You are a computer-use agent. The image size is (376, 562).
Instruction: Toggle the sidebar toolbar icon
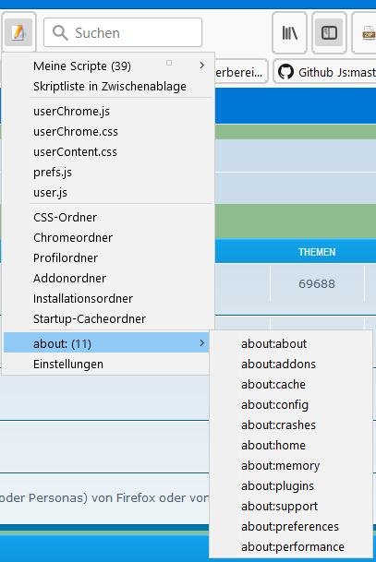pos(329,33)
